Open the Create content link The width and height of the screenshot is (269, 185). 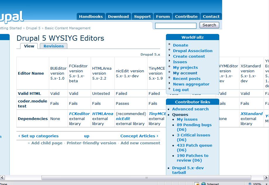coord(189,56)
